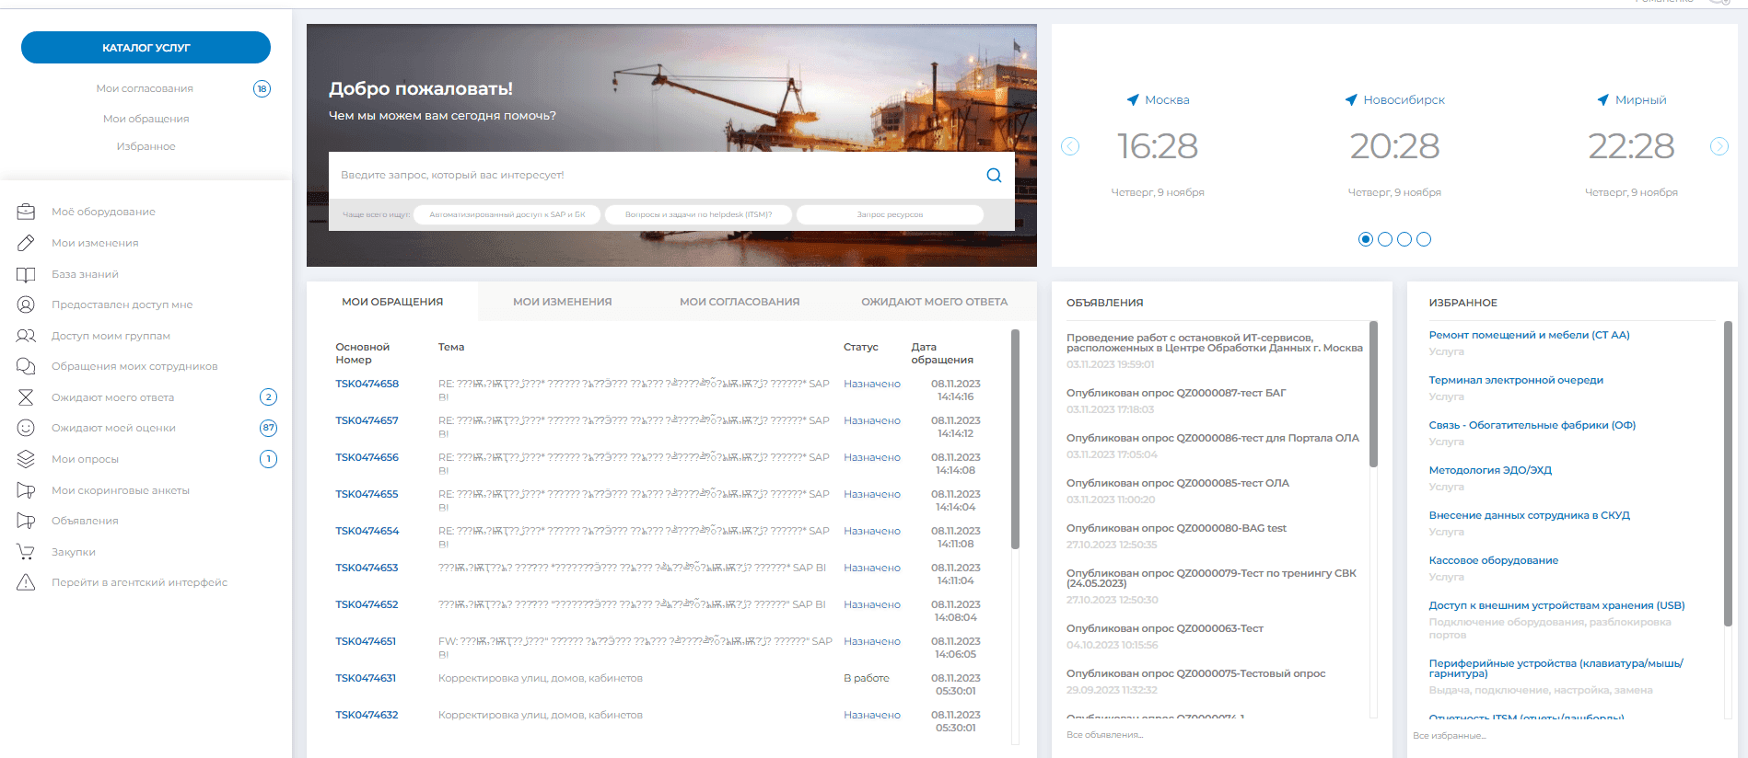
Task: Click Тема column header
Action: point(450,347)
